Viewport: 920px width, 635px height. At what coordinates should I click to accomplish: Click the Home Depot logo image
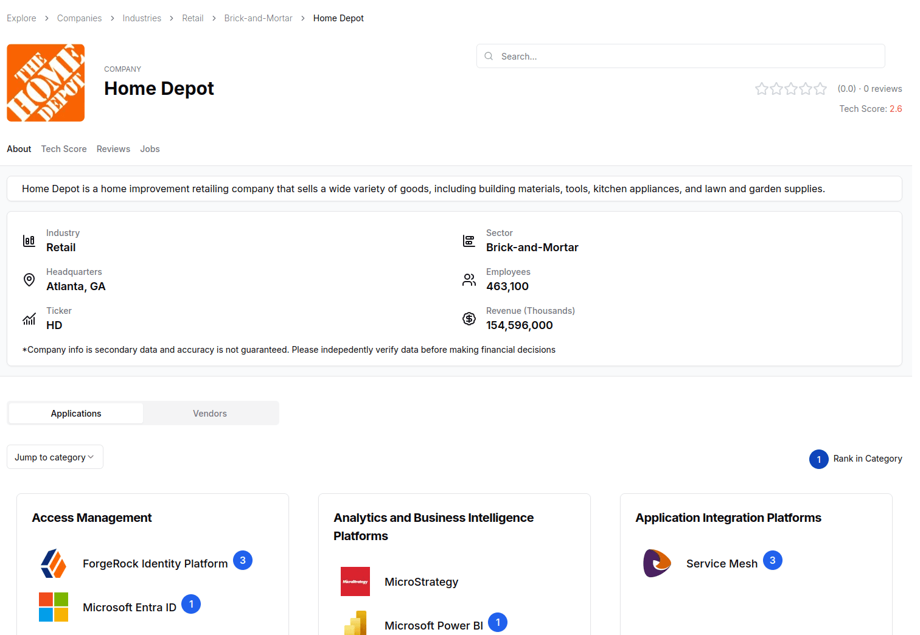pos(46,83)
